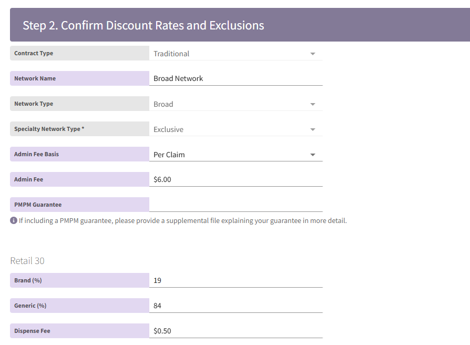The width and height of the screenshot is (470, 345).
Task: Click the Step 2 section header
Action: [143, 25]
